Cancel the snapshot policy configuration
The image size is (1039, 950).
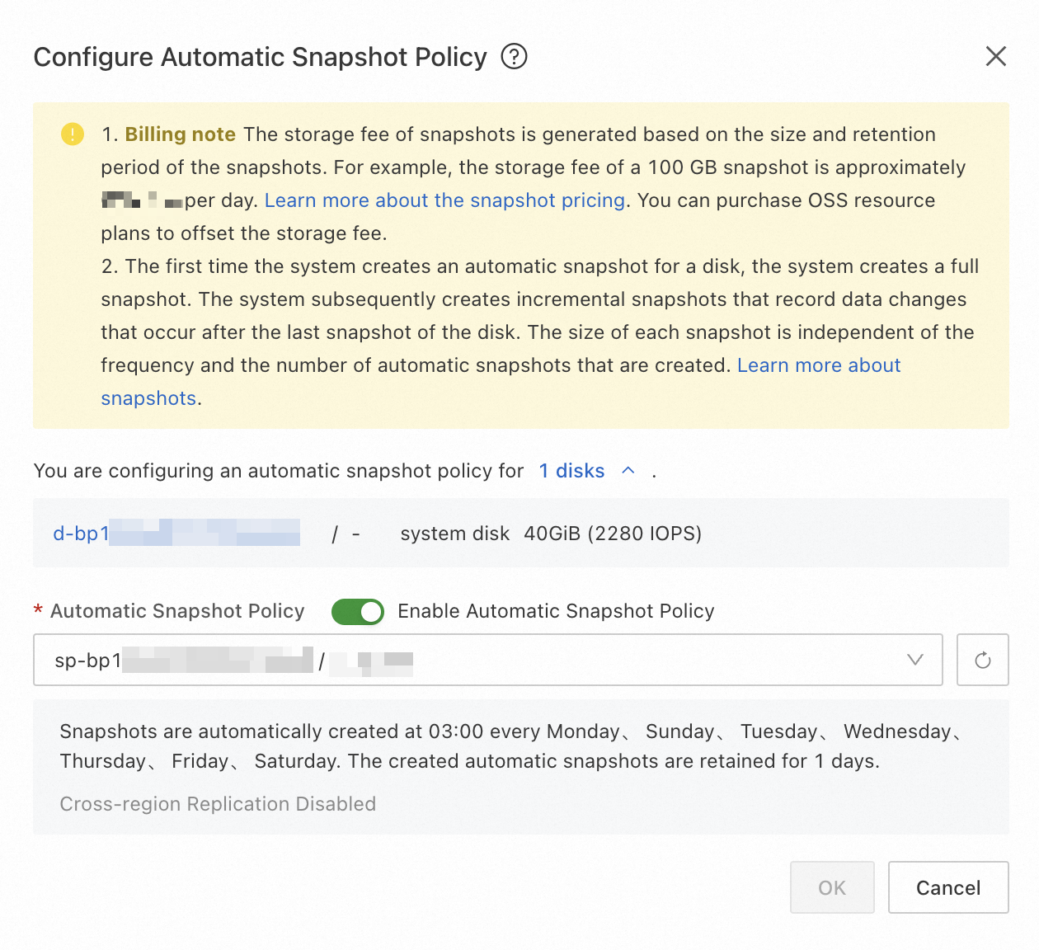coord(947,887)
